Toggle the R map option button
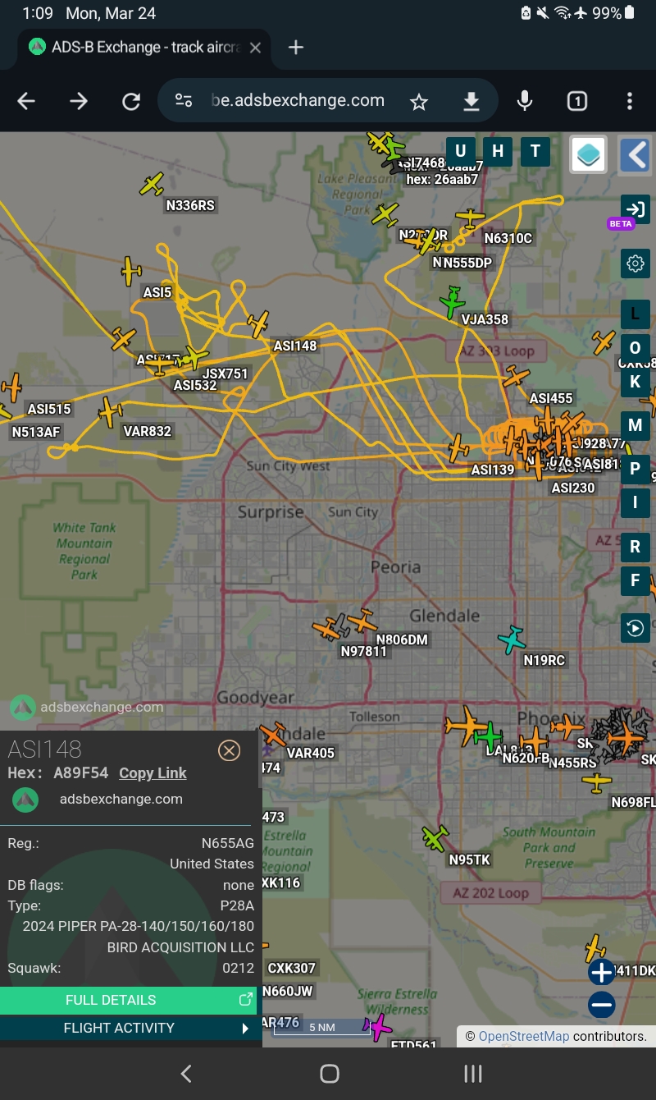This screenshot has height=1100, width=656. pos(635,548)
